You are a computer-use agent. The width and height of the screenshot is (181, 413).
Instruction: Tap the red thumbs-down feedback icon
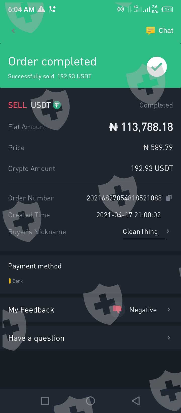117,309
